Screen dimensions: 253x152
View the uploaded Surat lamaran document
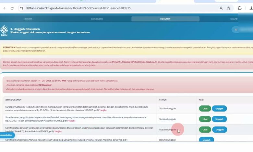(x=205, y=119)
